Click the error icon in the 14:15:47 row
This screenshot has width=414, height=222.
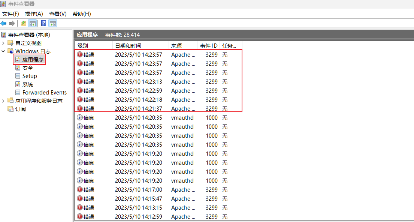pyautogui.click(x=80, y=198)
